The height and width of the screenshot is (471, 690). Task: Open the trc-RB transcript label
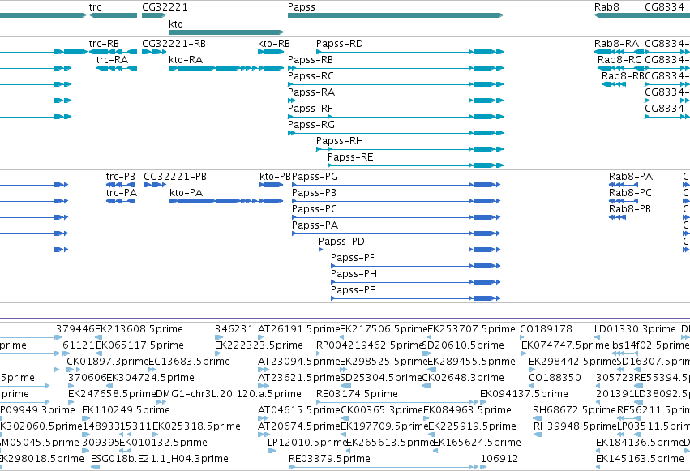coord(104,44)
